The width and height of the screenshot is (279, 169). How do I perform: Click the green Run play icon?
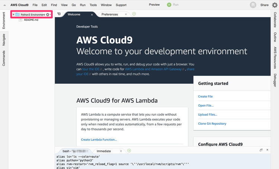click(x=169, y=5)
